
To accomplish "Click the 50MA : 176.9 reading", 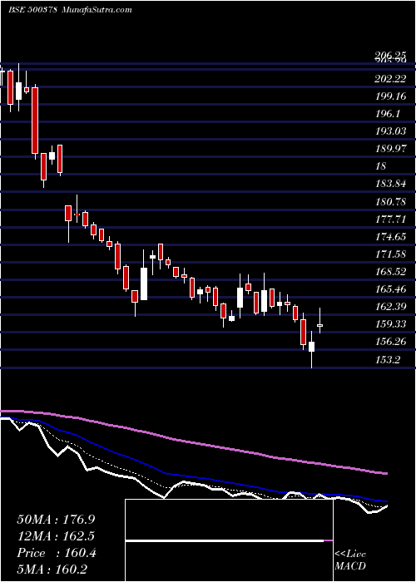I will (56, 520).
